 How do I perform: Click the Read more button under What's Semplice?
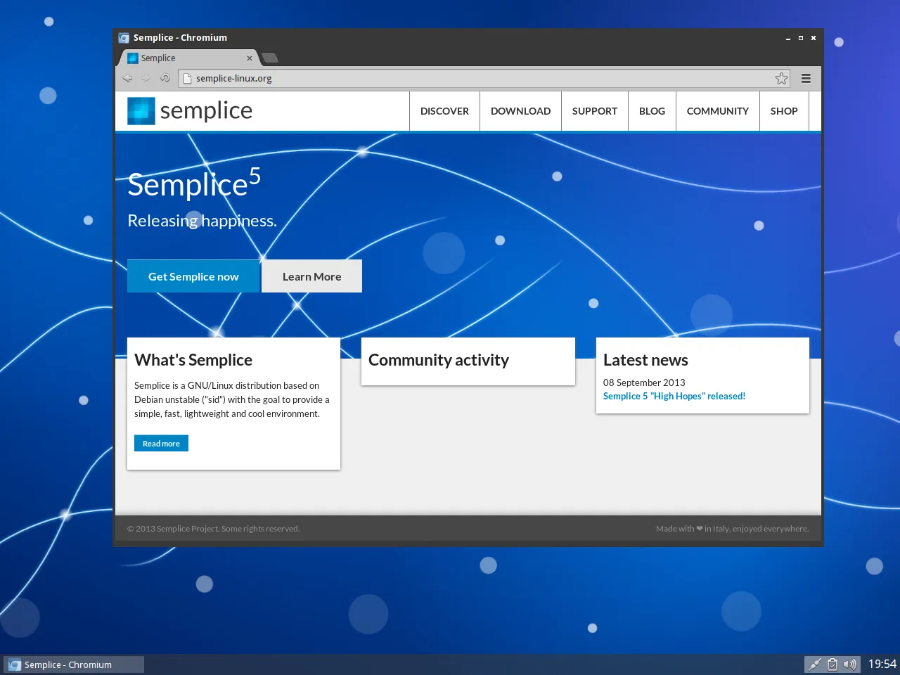[161, 443]
